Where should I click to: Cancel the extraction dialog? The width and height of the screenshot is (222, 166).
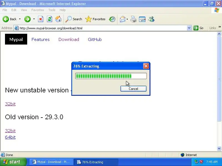[133, 89]
